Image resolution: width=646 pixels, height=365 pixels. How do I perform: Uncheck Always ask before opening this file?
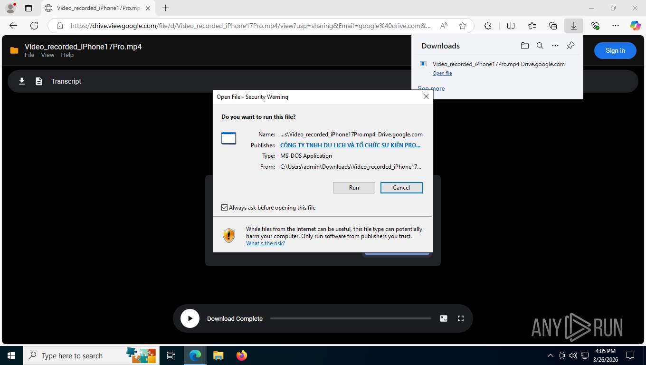pos(225,208)
